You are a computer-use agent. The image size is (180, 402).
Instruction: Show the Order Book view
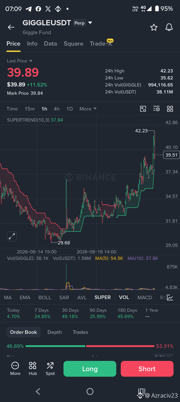click(23, 332)
